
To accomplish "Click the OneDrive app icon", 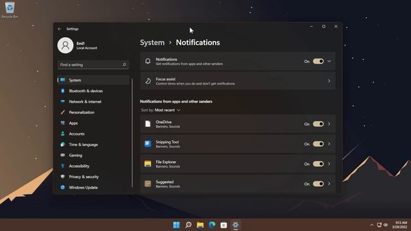I will click(x=148, y=124).
